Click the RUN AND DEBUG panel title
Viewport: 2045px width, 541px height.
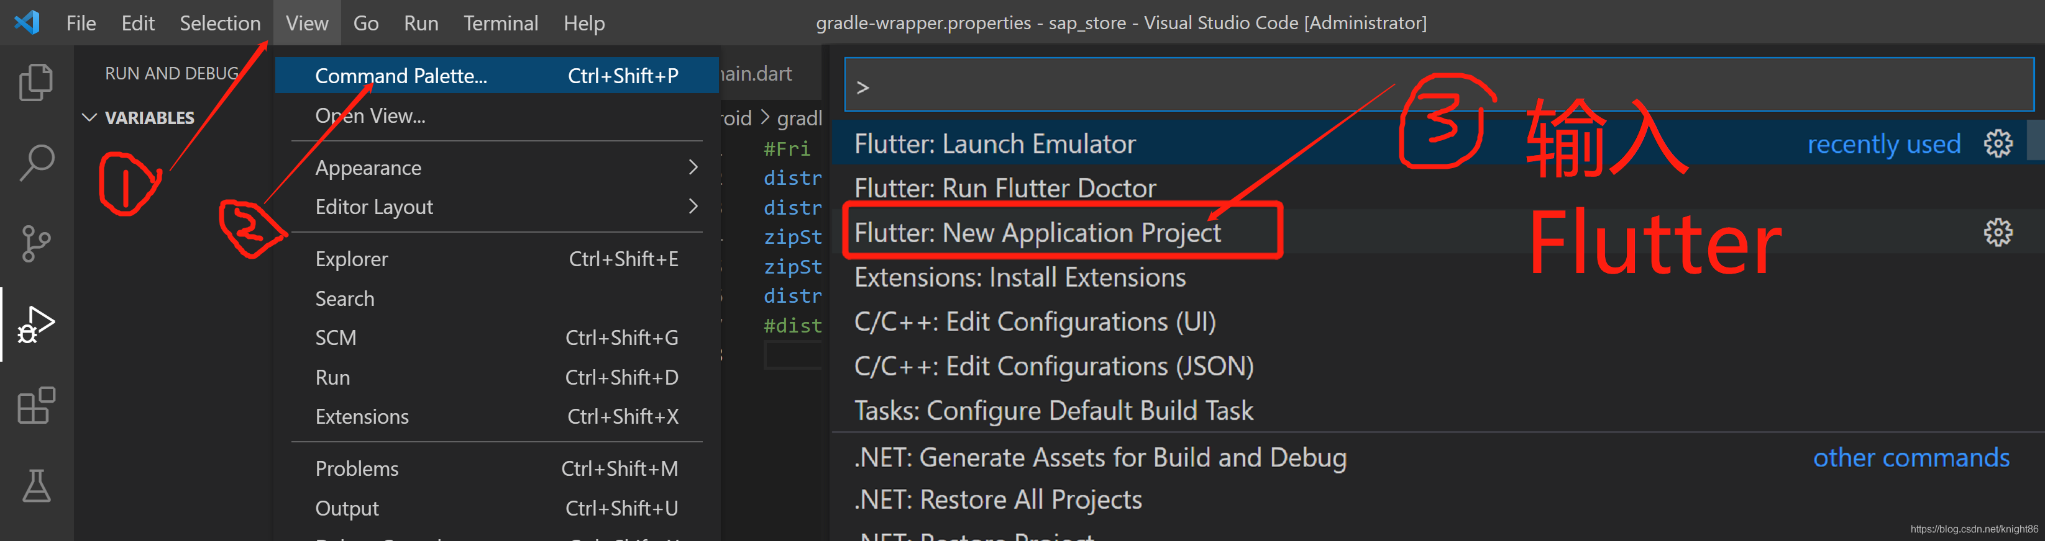172,73
